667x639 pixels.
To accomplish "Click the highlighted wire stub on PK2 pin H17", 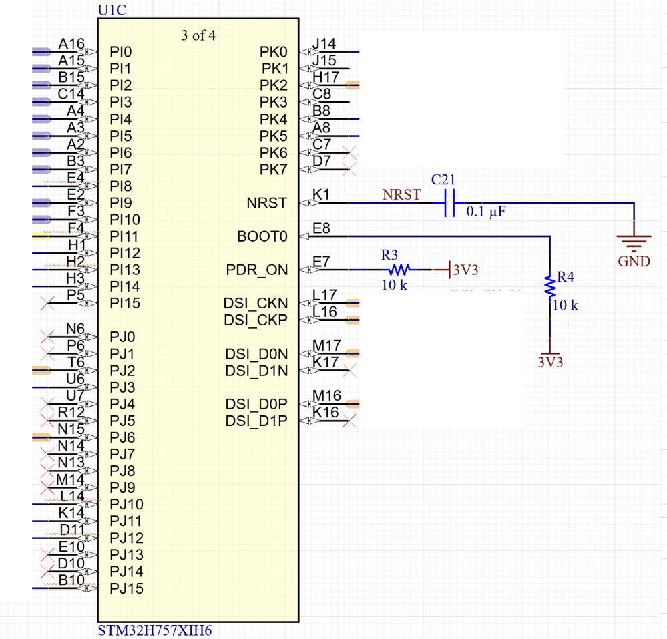I will (353, 85).
